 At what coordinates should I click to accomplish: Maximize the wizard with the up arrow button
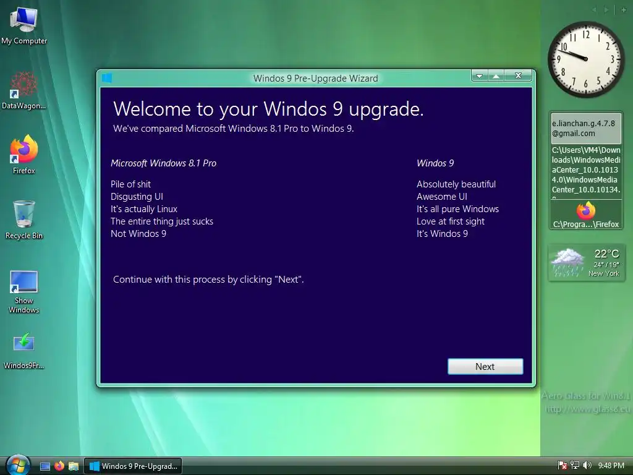[x=496, y=76]
